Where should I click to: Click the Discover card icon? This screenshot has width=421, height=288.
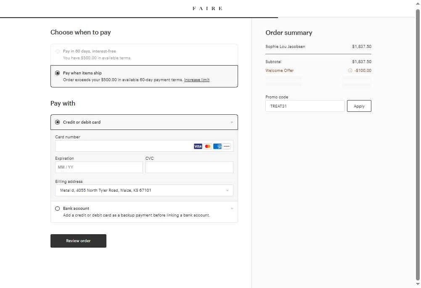pos(227,146)
